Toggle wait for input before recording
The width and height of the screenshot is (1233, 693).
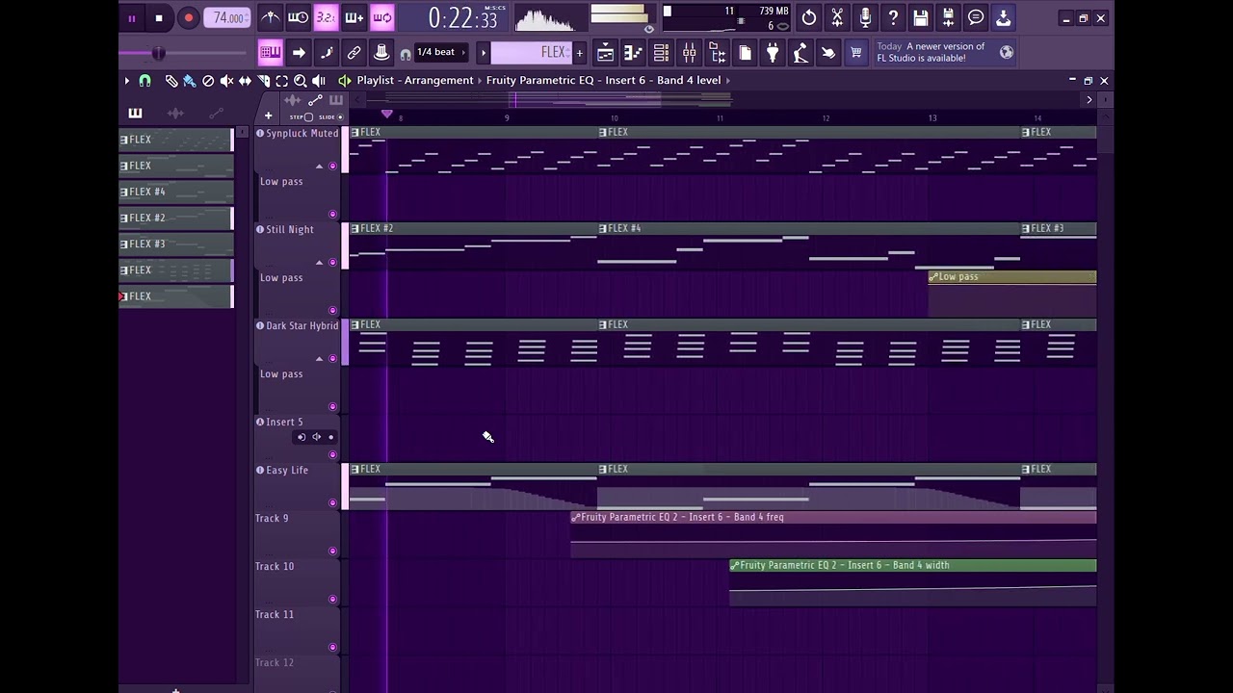click(x=299, y=17)
